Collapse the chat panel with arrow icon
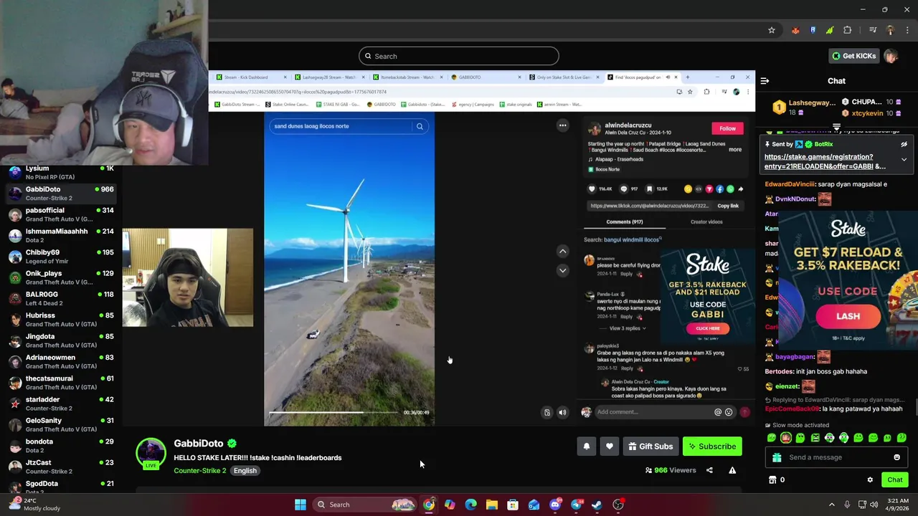This screenshot has height=516, width=918. point(765,81)
